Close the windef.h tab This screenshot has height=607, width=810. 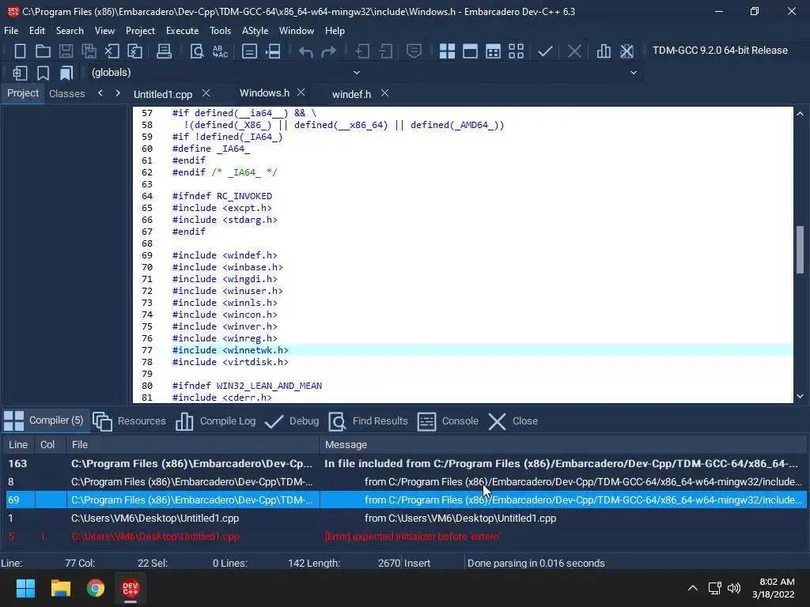[x=384, y=93]
